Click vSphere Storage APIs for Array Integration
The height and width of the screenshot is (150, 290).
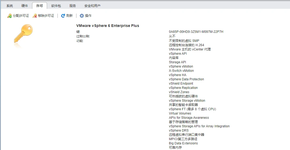(199, 126)
